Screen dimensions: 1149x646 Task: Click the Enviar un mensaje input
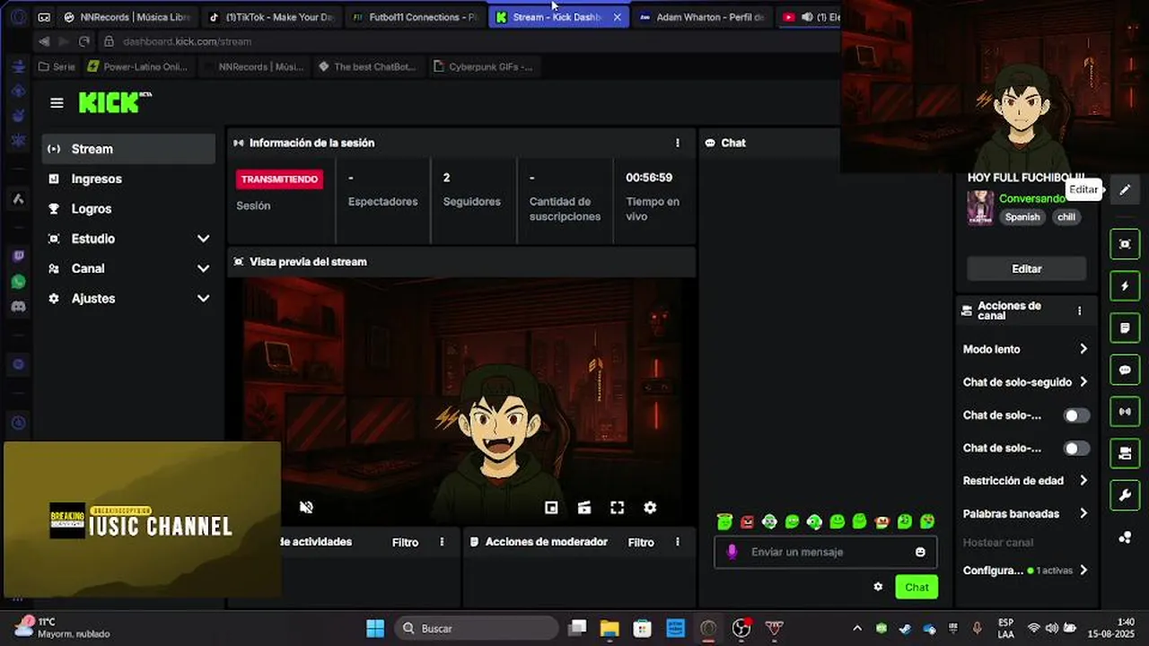(825, 552)
